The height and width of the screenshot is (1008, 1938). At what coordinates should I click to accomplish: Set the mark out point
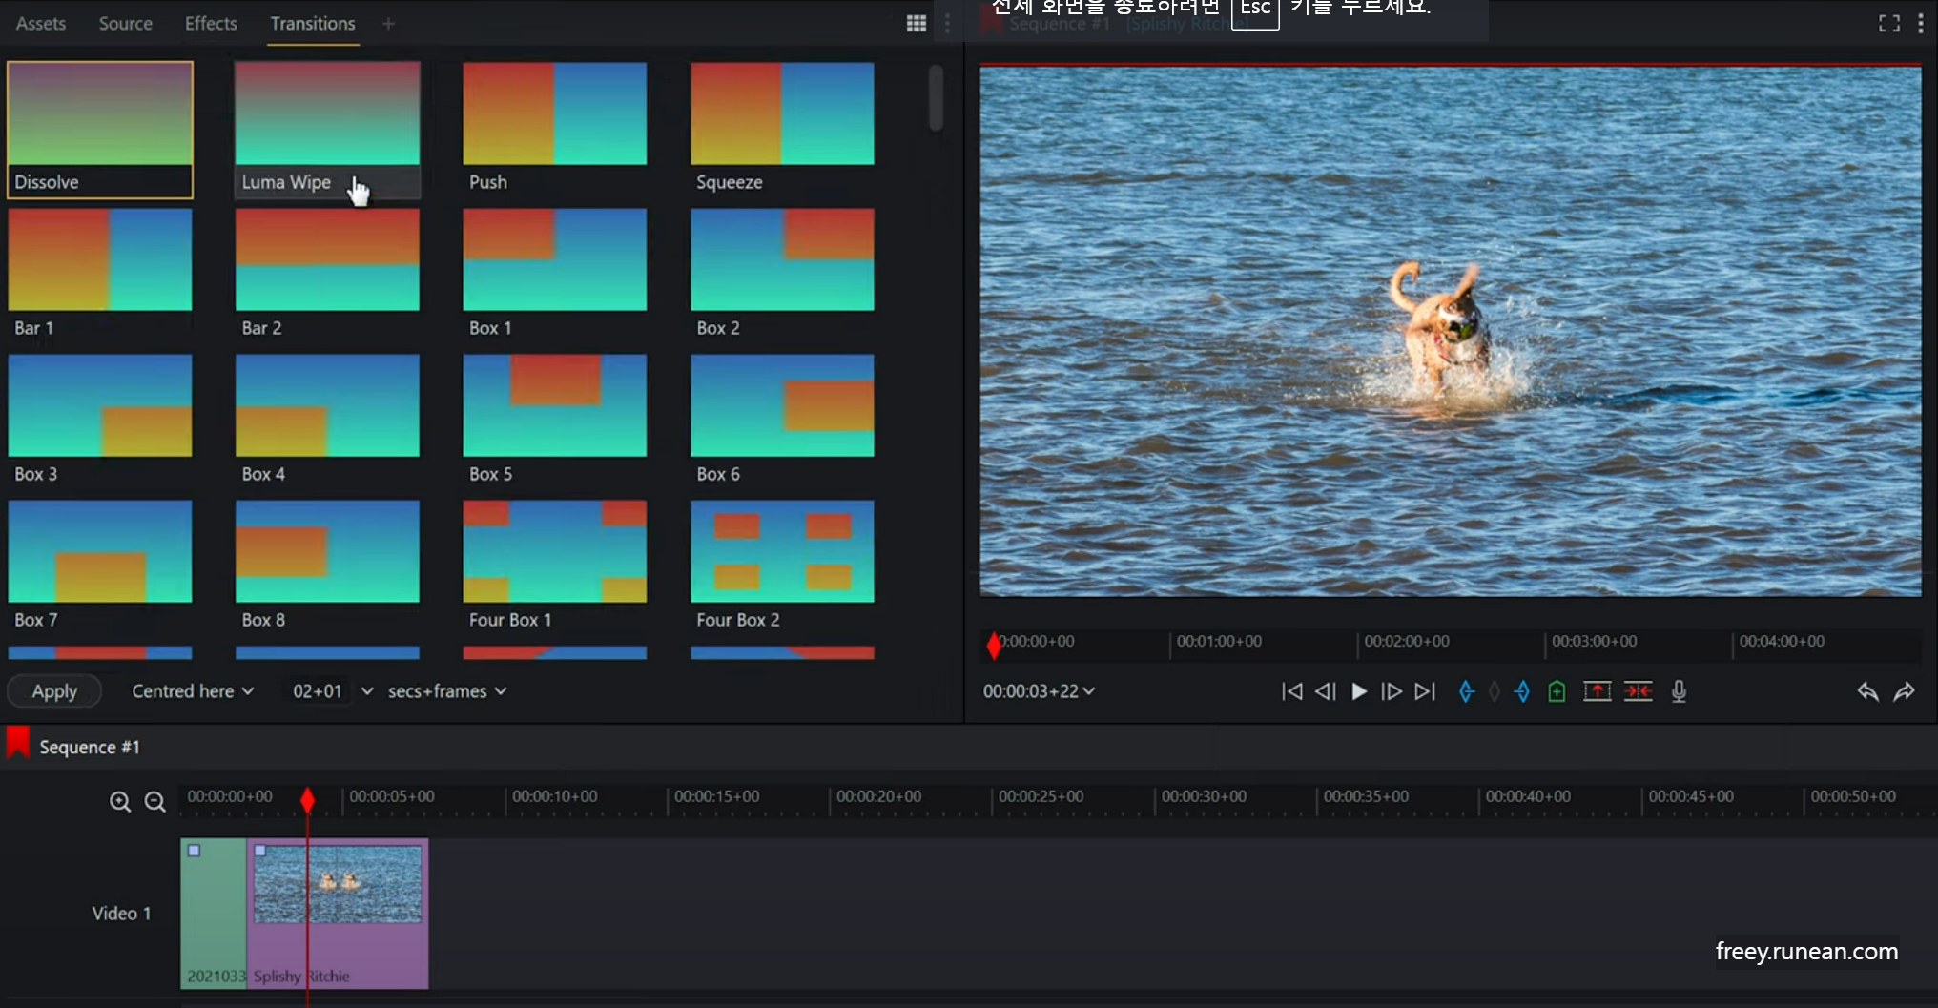(x=1522, y=691)
